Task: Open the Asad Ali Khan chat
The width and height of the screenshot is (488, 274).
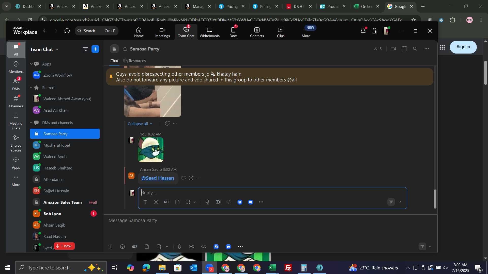Action: pos(65,110)
